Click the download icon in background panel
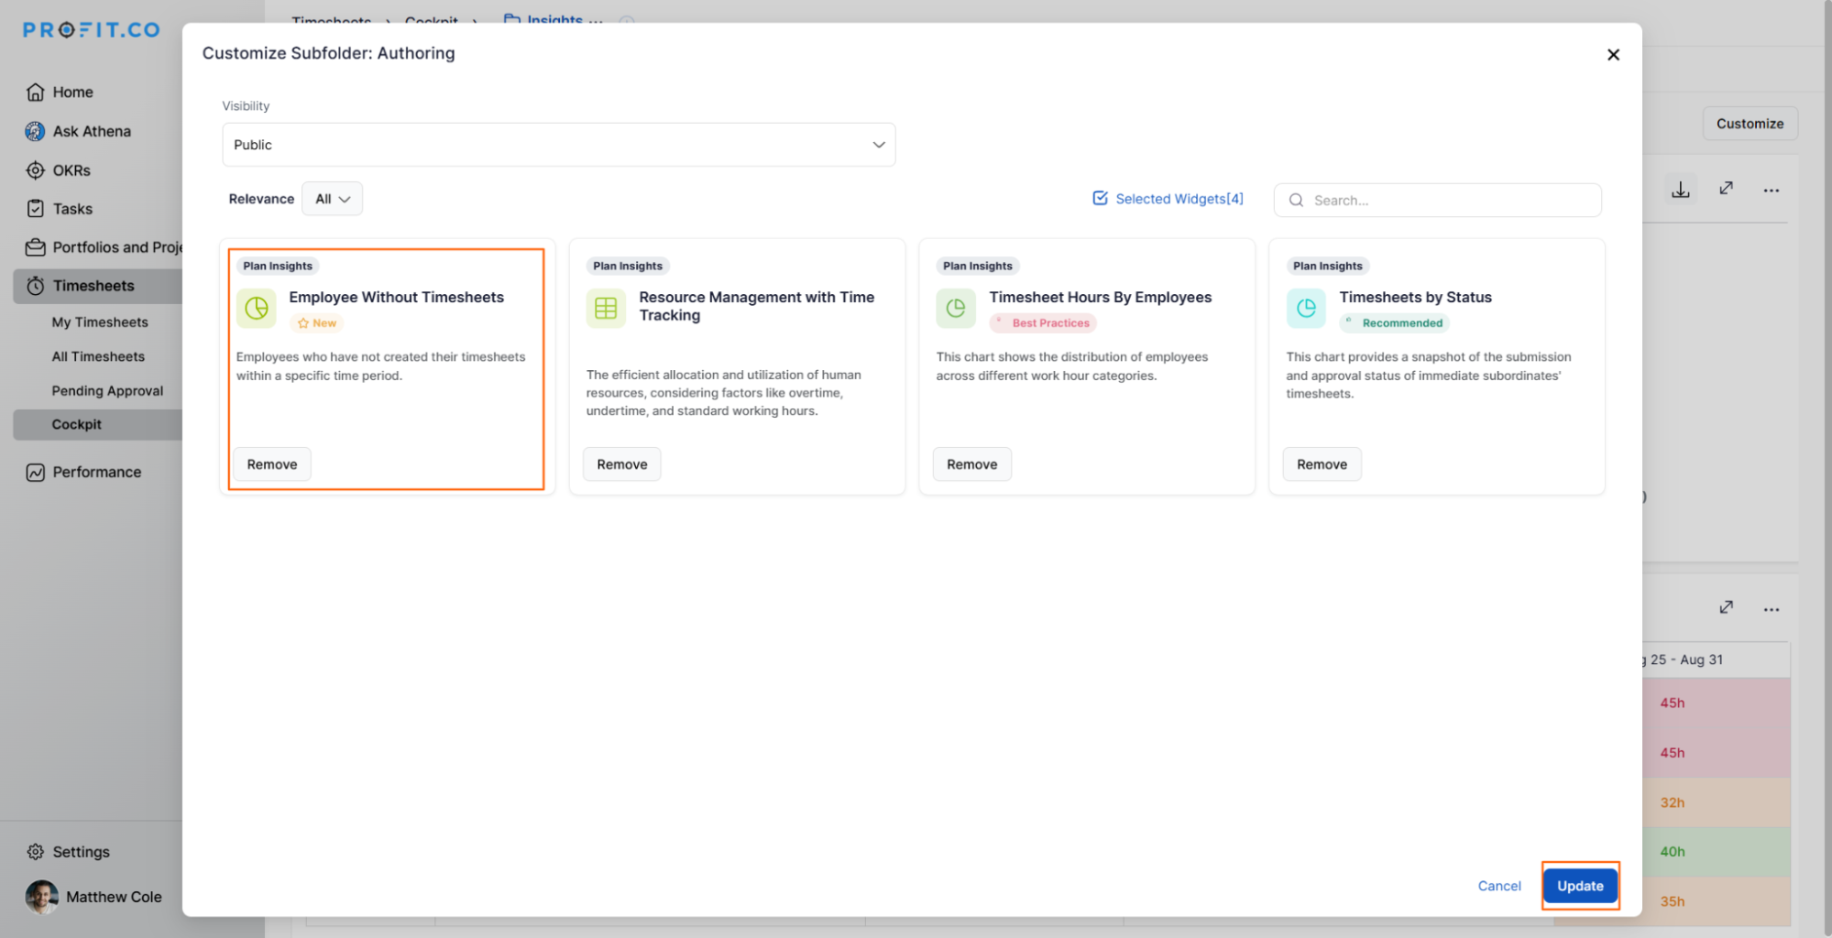This screenshot has height=938, width=1832. pos(1681,190)
